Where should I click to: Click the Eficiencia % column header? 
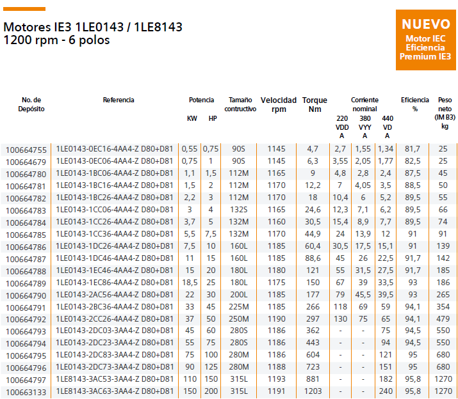coord(414,104)
